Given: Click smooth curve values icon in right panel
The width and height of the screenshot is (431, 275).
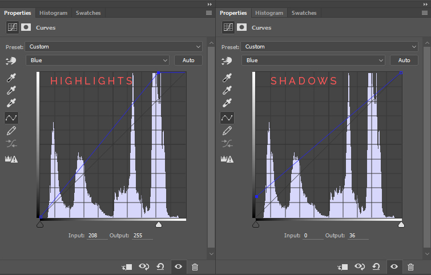Looking at the screenshot, I should pos(227,143).
